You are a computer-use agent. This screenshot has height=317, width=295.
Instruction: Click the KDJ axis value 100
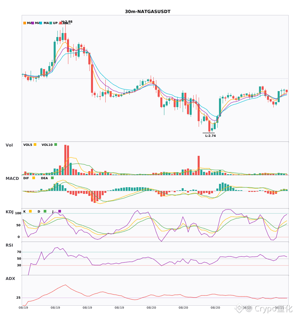coord(18,213)
